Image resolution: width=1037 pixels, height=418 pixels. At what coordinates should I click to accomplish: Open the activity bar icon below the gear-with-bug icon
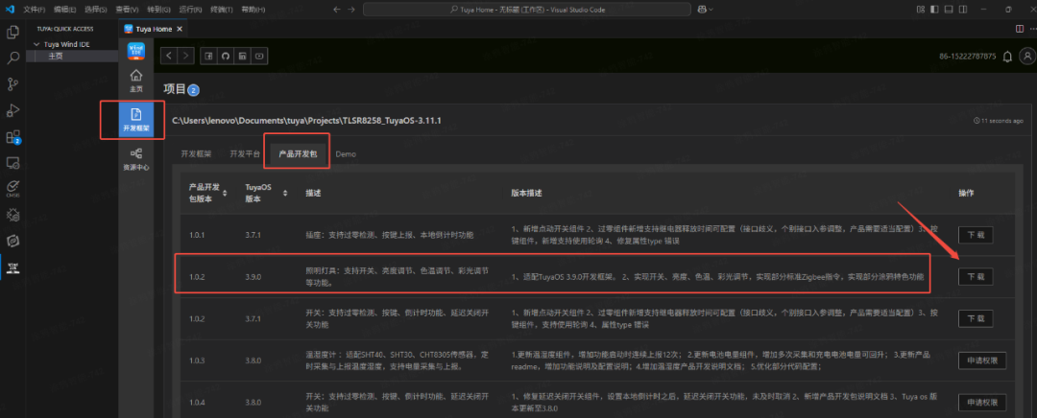pyautogui.click(x=12, y=241)
